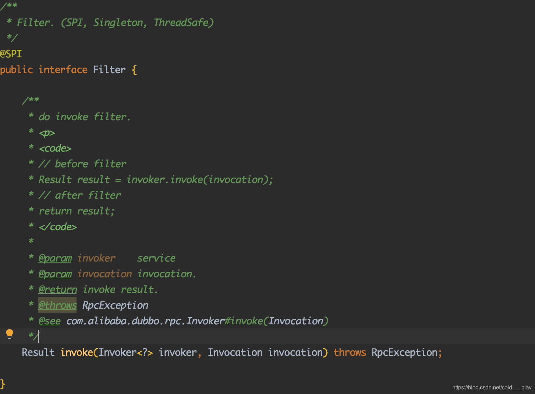Click the 'Invoker<?>' parameter type
This screenshot has height=394, width=535.
point(126,352)
